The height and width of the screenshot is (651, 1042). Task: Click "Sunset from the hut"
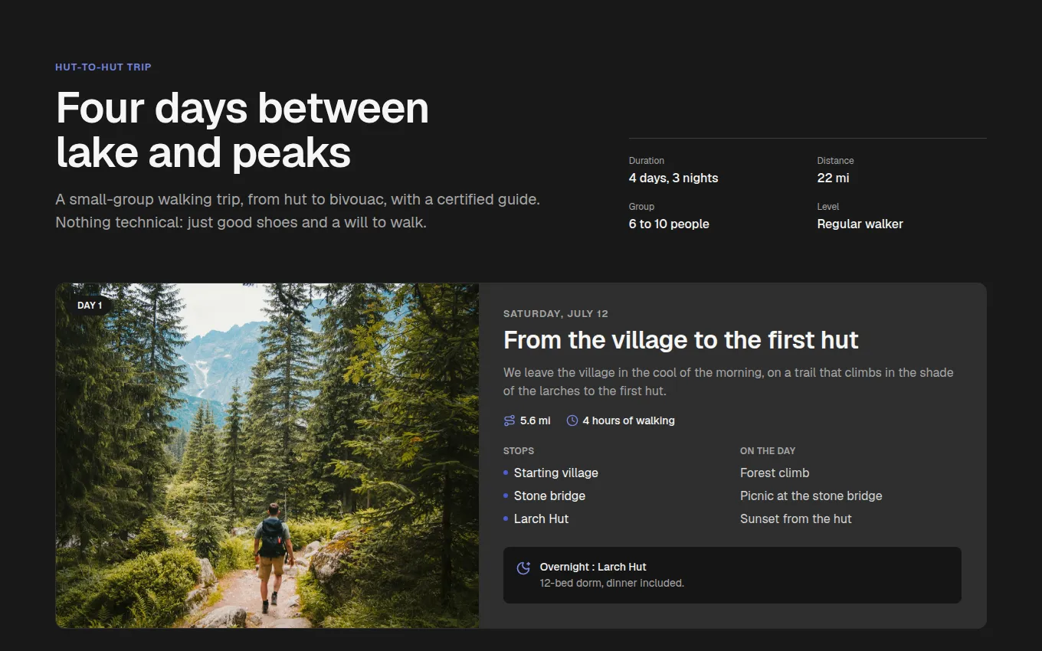796,519
